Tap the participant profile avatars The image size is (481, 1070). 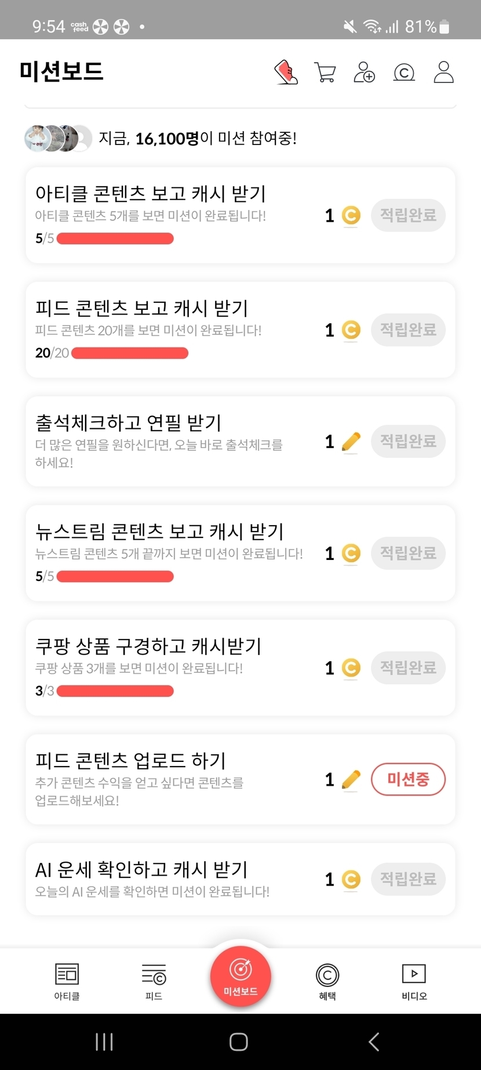click(x=58, y=138)
